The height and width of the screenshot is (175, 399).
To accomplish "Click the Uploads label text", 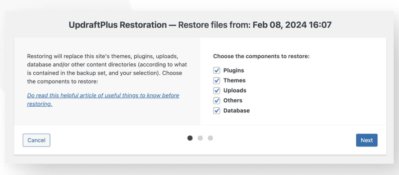I will (x=235, y=90).
